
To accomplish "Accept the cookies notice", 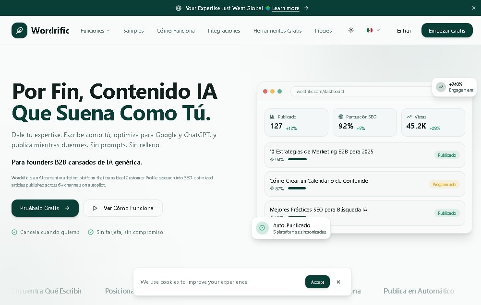I will pos(317,282).
